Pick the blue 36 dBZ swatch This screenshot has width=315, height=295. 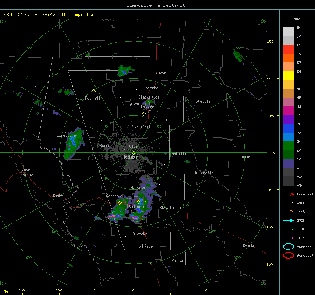[x=288, y=128]
